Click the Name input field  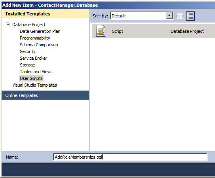click(130, 157)
